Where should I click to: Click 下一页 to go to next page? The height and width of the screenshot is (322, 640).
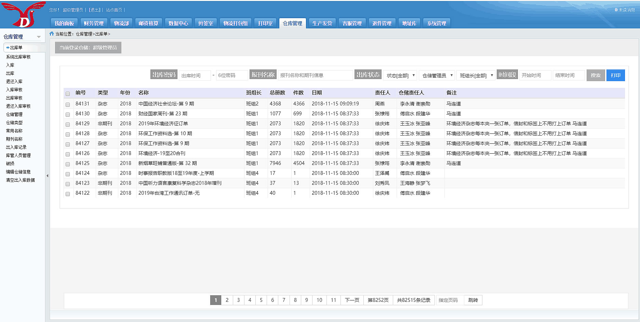click(x=352, y=300)
